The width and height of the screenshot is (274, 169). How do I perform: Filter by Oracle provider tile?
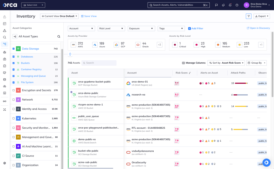click(x=142, y=45)
